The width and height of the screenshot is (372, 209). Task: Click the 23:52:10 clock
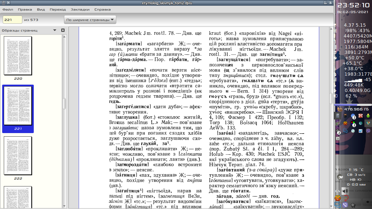click(x=353, y=5)
